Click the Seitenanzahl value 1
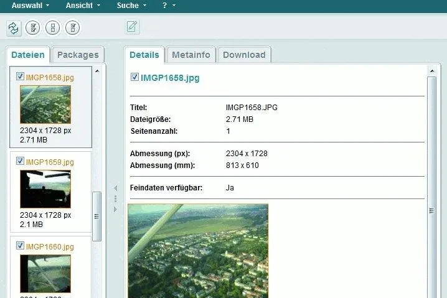The height and width of the screenshot is (298, 447). click(228, 131)
